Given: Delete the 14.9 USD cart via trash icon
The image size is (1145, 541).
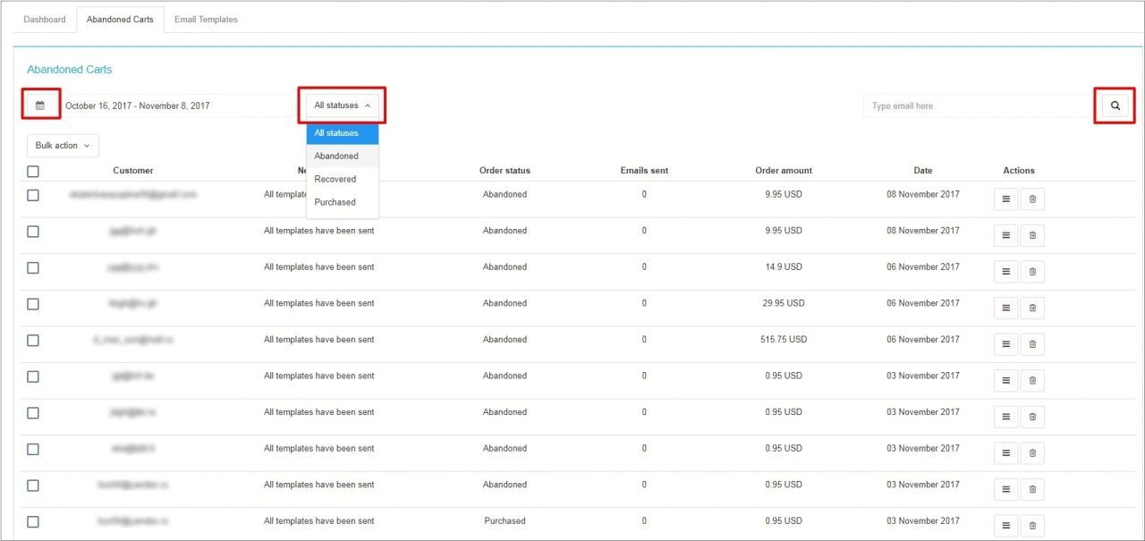Looking at the screenshot, I should 1032,272.
